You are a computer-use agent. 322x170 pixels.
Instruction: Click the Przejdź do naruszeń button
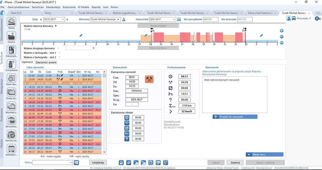pos(235,117)
